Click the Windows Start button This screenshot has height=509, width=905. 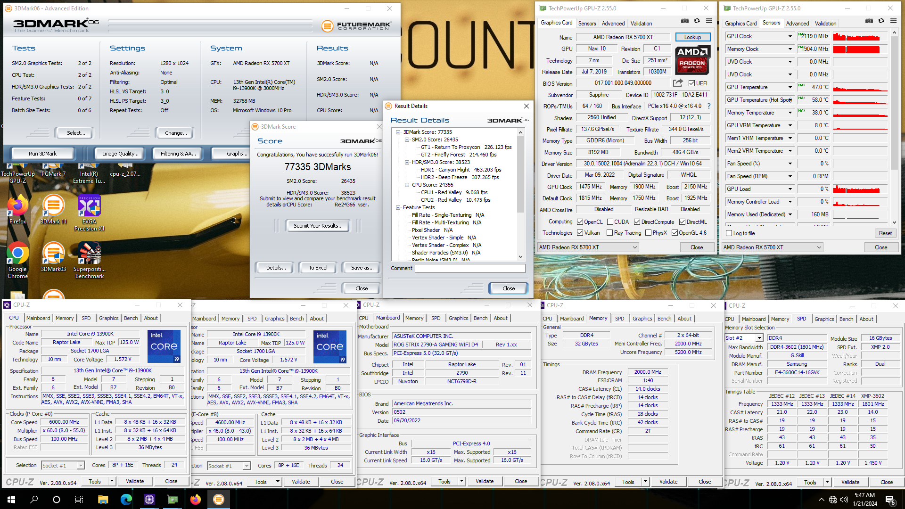pos(11,500)
